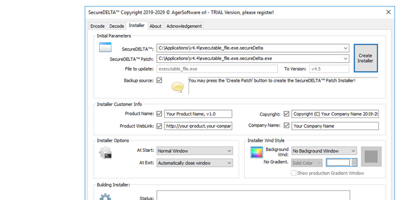Toggle the Product WebLink checkbox

tap(159, 126)
